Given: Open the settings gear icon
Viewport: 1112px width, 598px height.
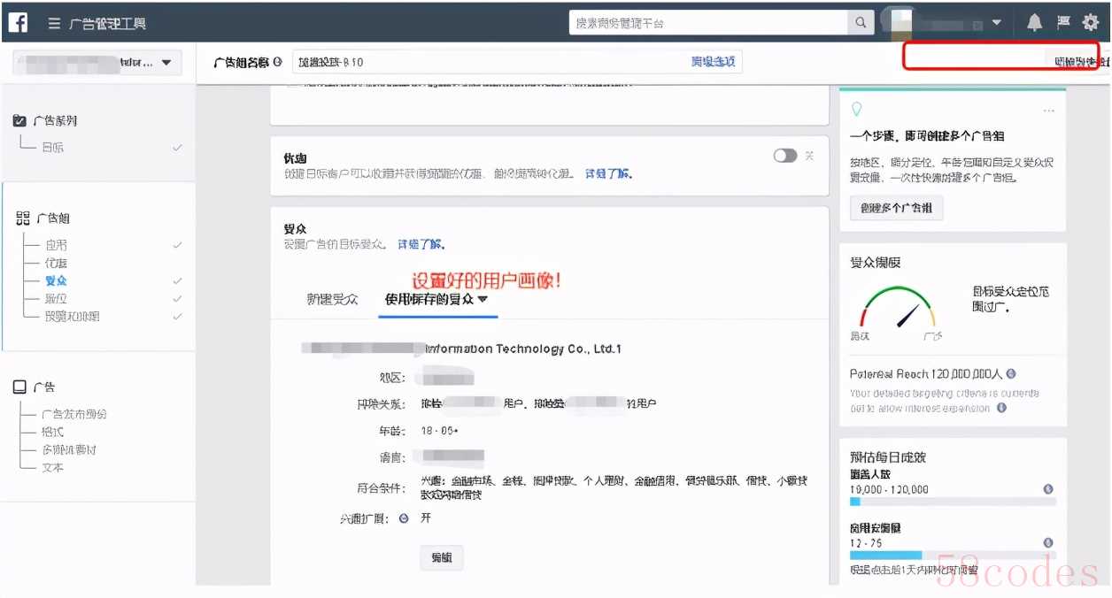Looking at the screenshot, I should coord(1090,23).
